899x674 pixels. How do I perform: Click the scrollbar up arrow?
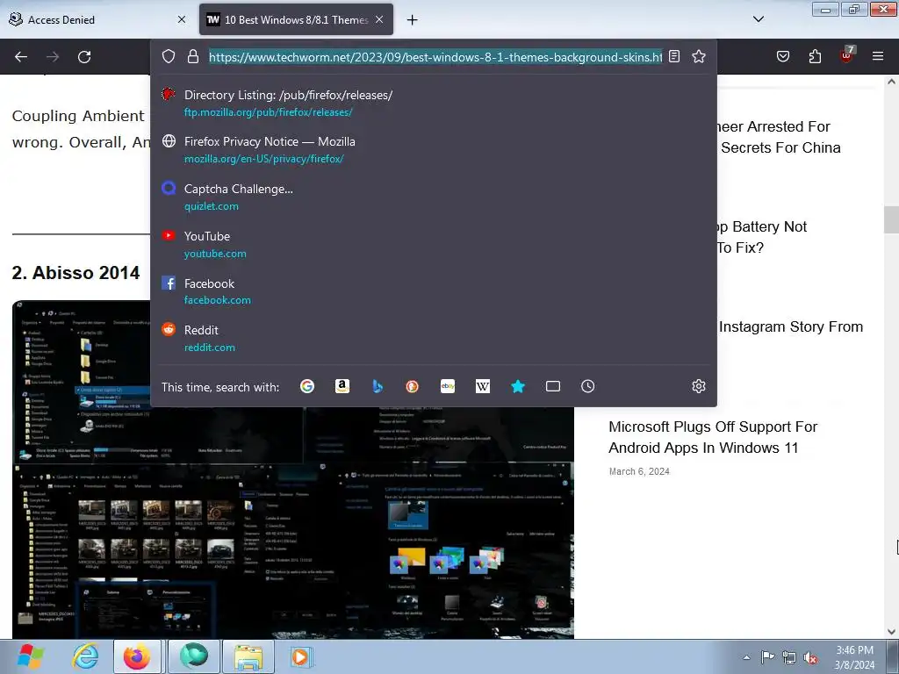[891, 82]
